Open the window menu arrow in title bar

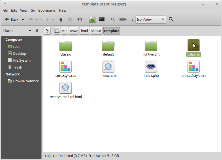5,4
